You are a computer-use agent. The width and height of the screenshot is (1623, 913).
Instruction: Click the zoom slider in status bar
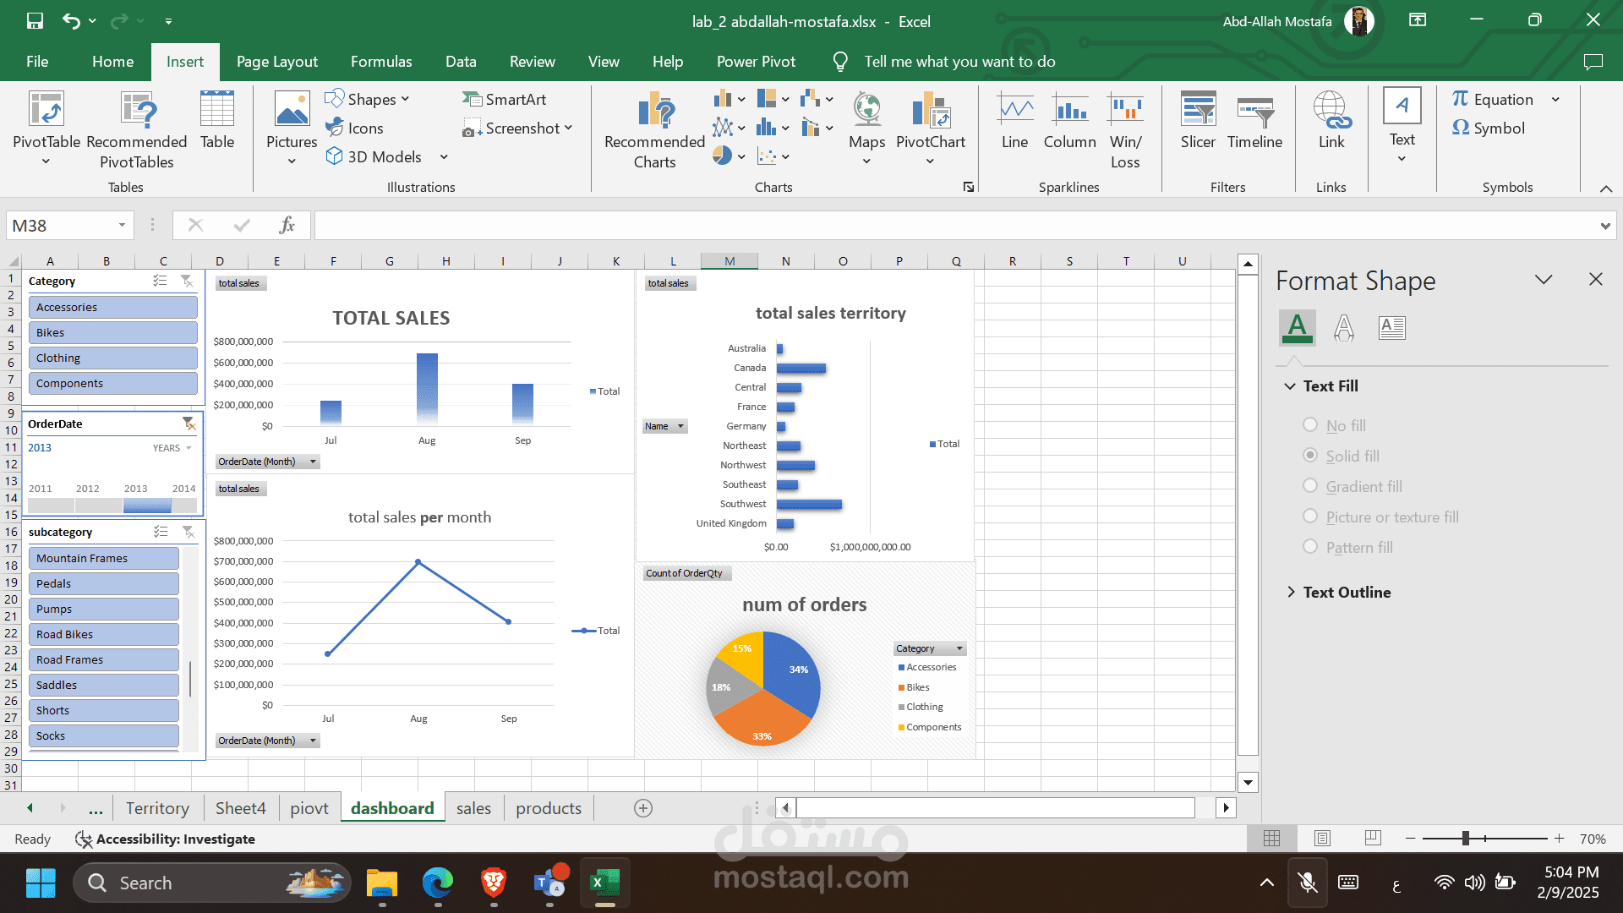1466,839
